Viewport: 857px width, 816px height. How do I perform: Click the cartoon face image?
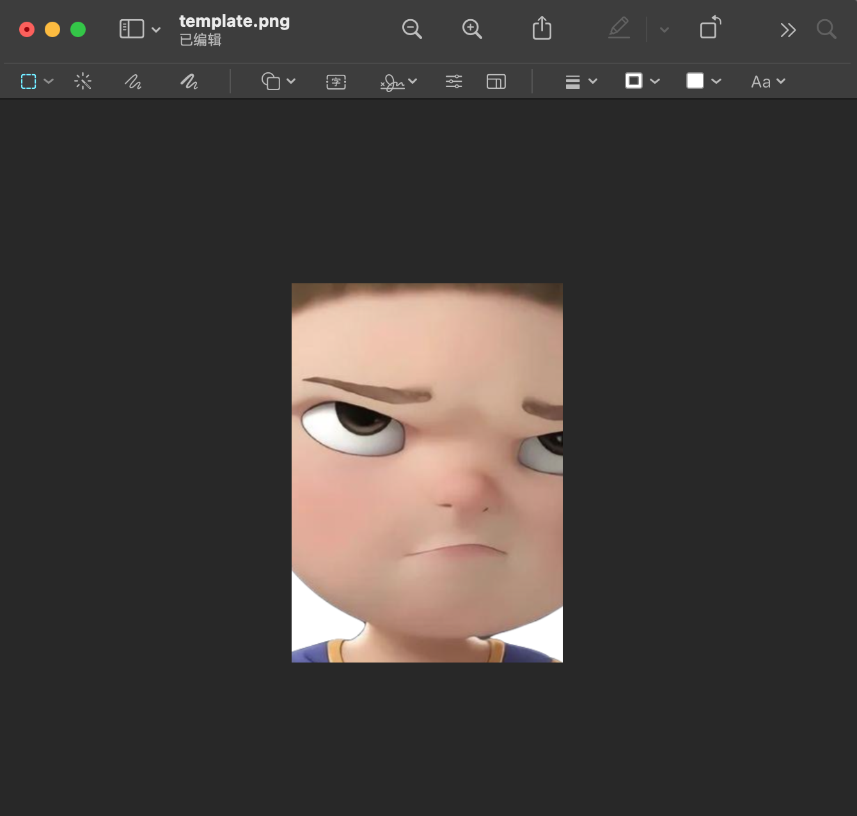point(427,473)
